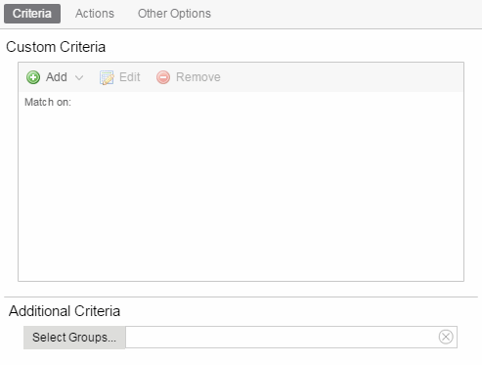482x365 pixels.
Task: Go to the Other Options tab
Action: point(174,14)
